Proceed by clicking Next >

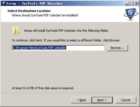[102, 100]
